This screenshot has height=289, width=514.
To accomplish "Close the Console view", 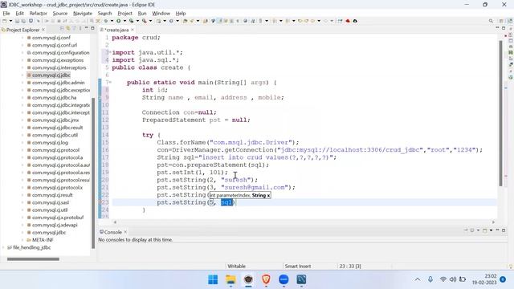I will (x=125, y=232).
